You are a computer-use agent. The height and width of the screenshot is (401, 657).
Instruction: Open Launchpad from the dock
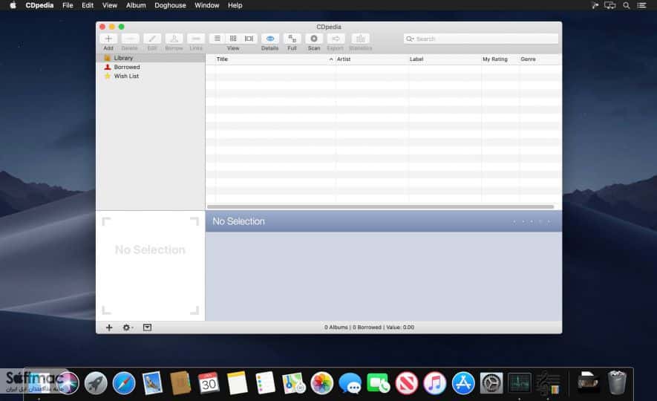coord(96,383)
